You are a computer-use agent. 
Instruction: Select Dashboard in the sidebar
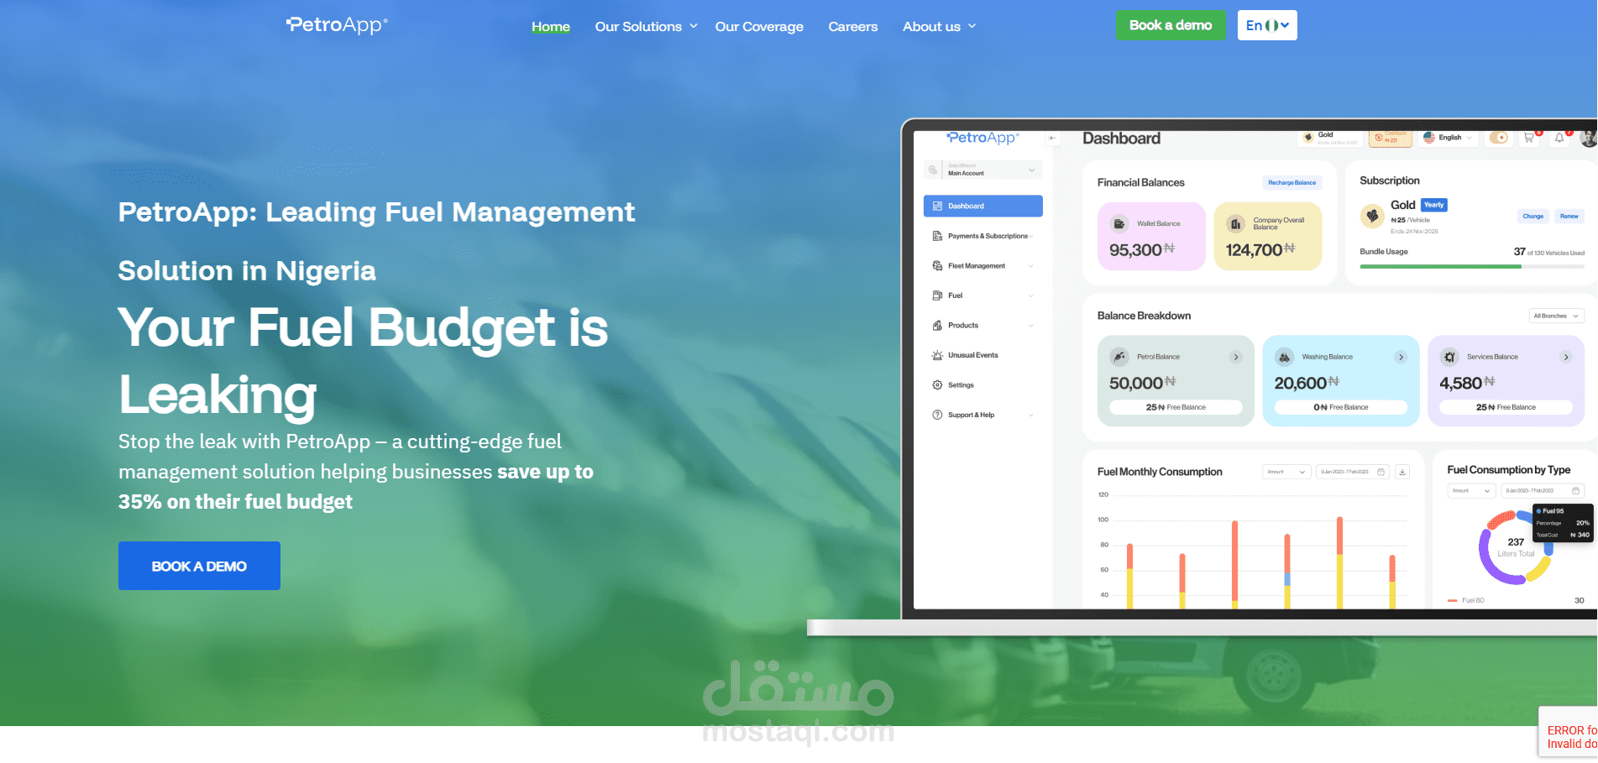point(983,206)
